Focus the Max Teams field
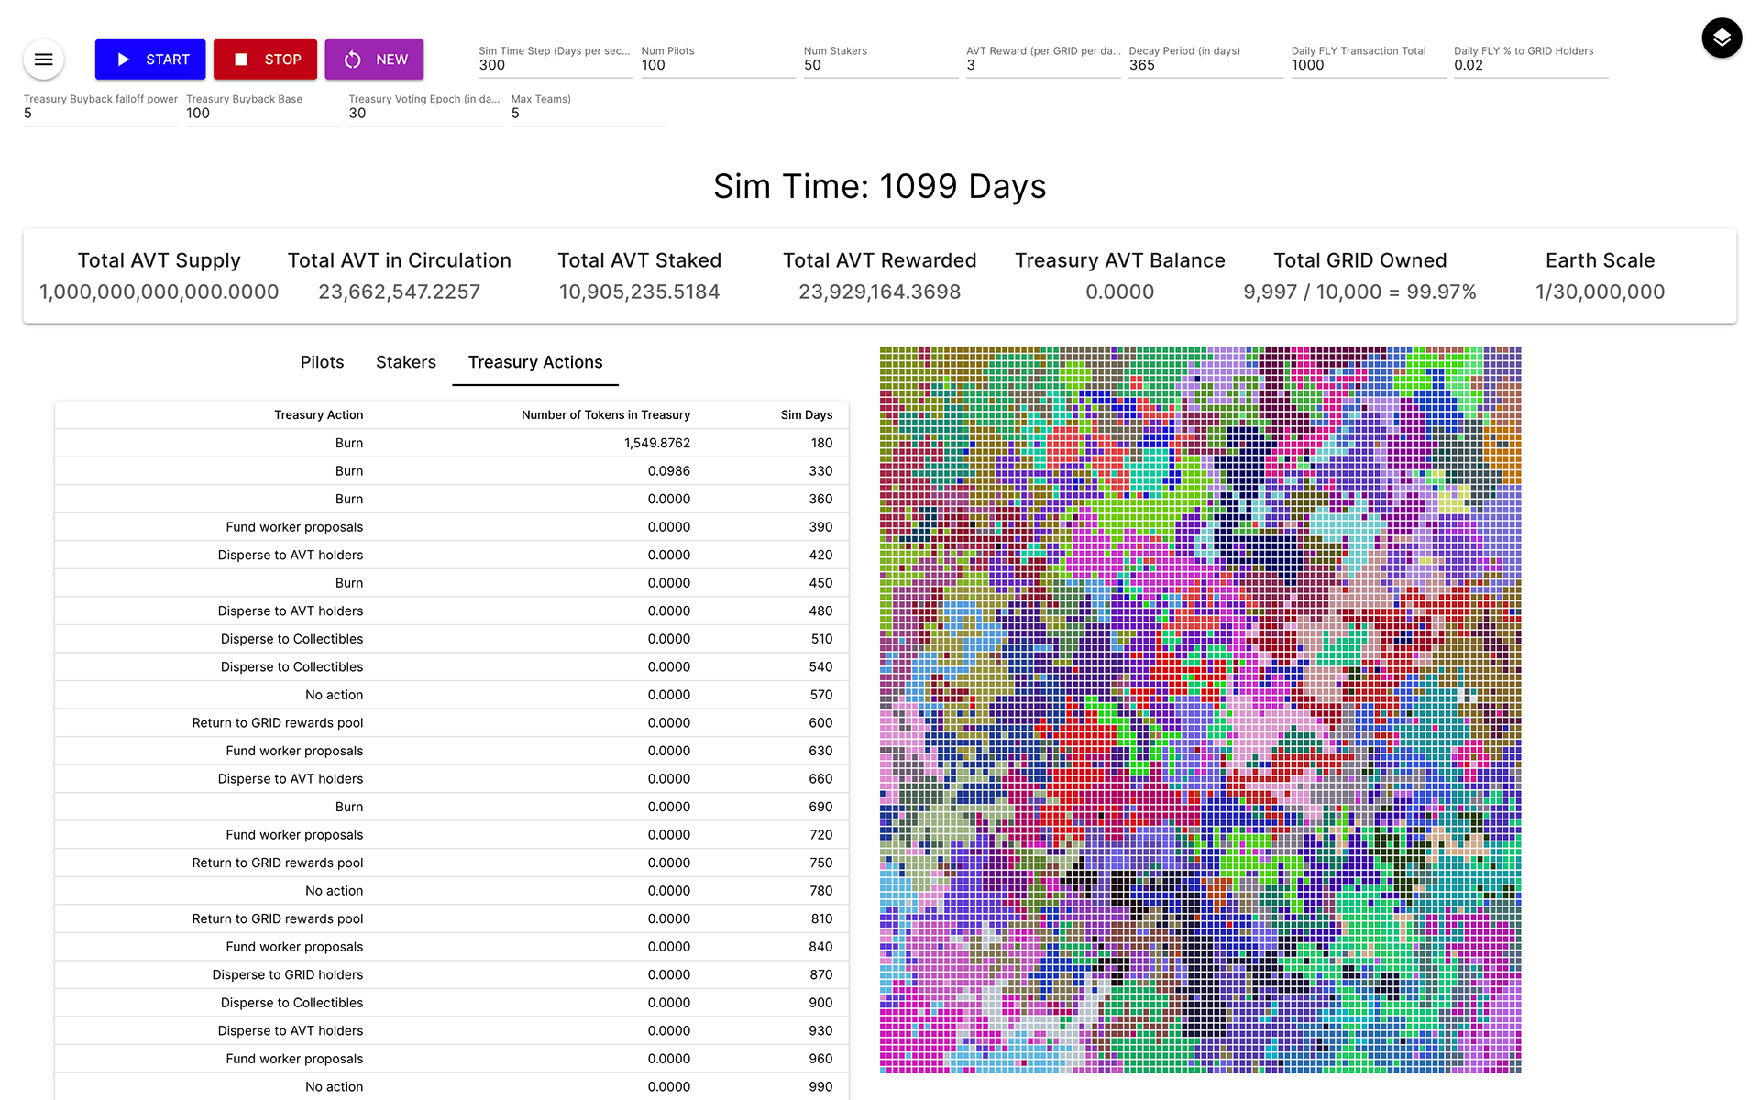The height and width of the screenshot is (1100, 1760). point(587,114)
